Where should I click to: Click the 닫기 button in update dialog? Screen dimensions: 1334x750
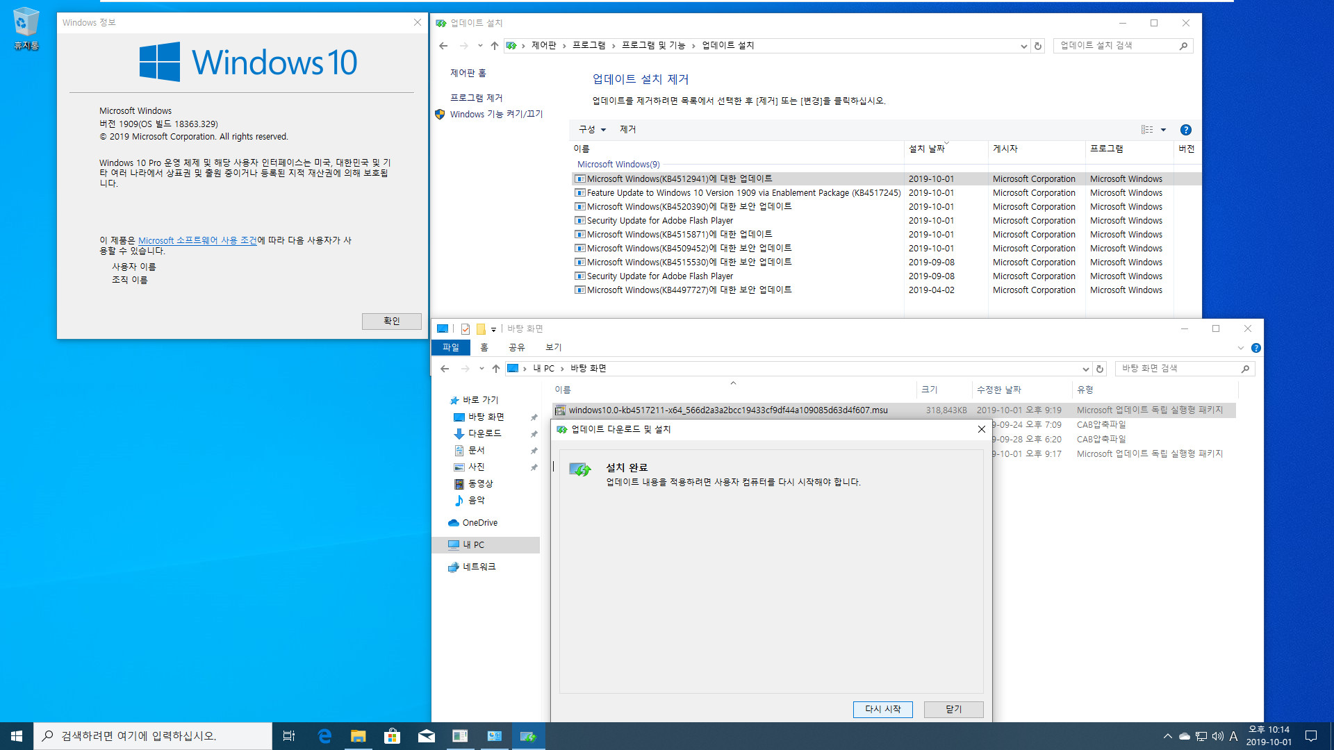coord(953,709)
